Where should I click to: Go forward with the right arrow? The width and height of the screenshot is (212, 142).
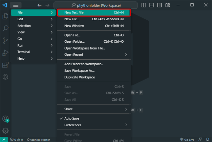pos(47,6)
